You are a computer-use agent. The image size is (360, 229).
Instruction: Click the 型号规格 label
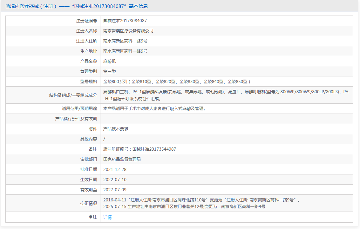tap(89, 82)
